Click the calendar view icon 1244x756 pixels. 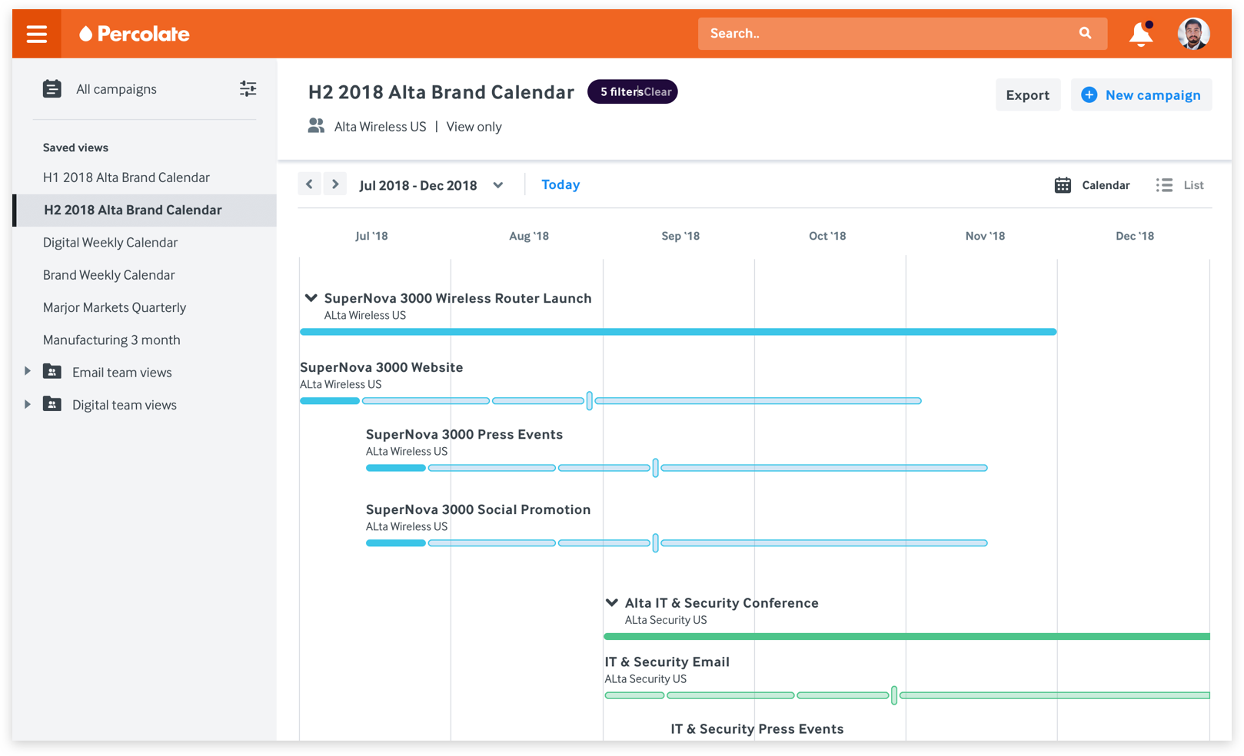1063,185
